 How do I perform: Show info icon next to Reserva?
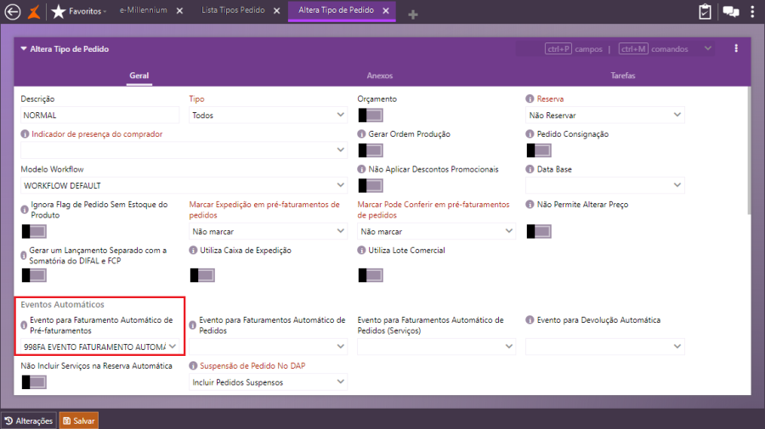pos(530,99)
